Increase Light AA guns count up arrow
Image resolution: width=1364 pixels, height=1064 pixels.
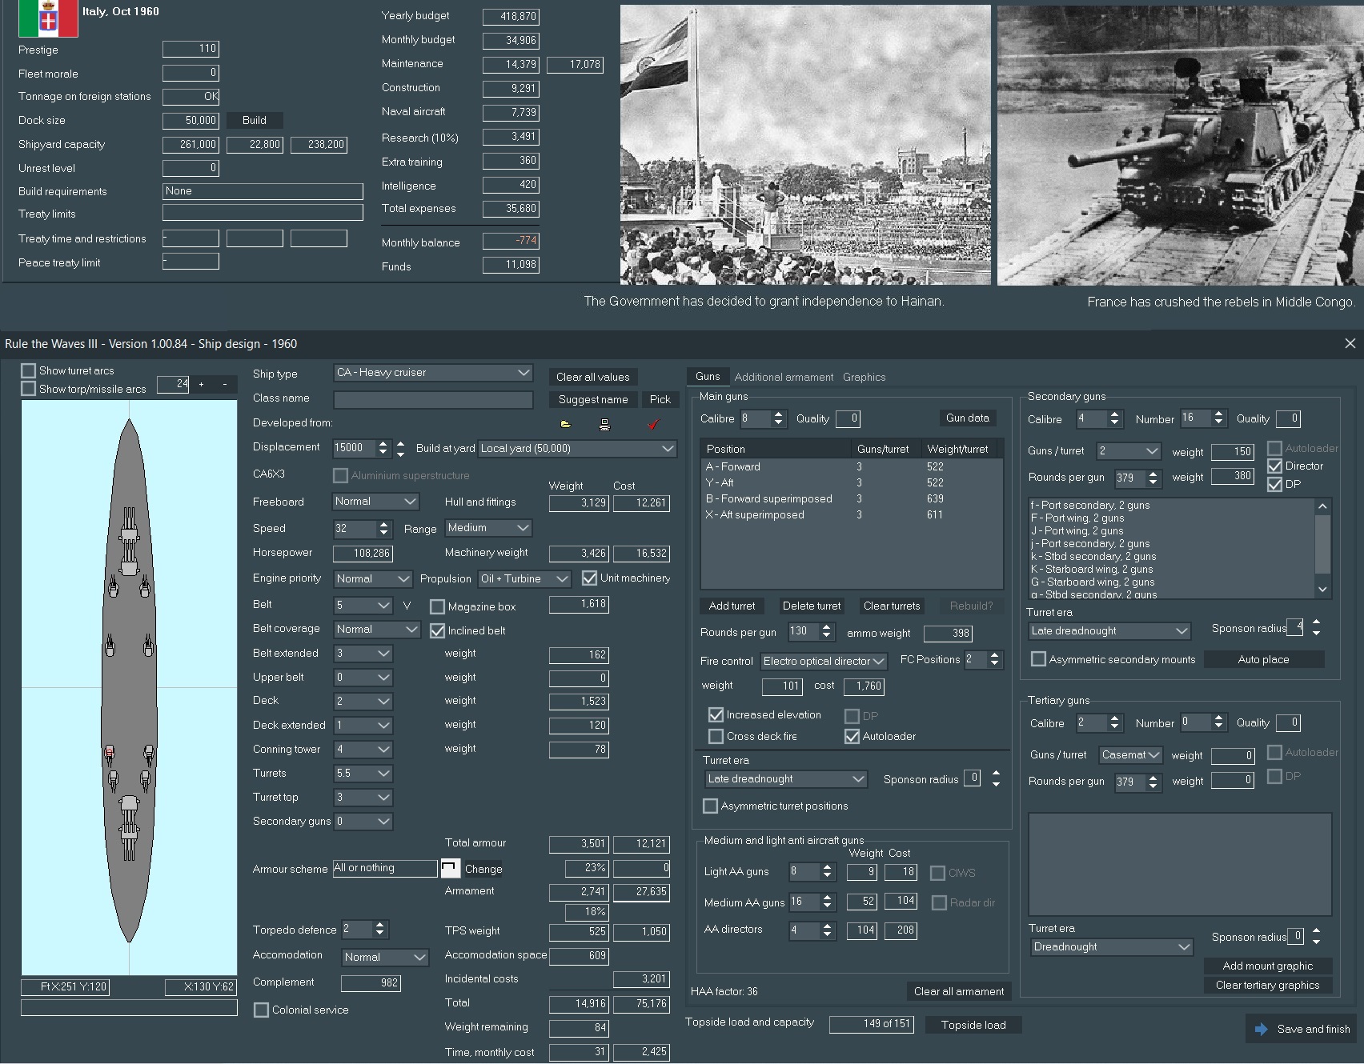[828, 868]
